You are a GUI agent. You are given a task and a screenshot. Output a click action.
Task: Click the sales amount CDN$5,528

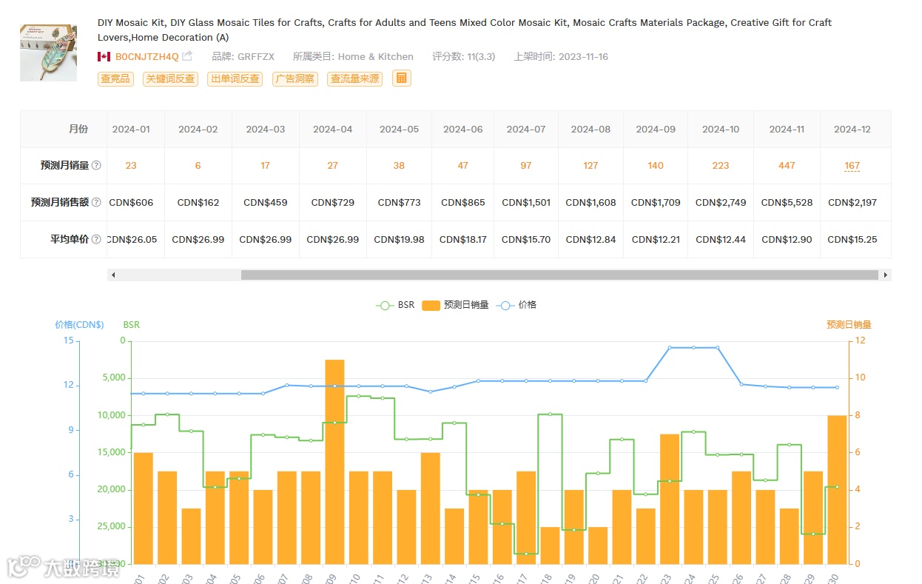pos(787,202)
